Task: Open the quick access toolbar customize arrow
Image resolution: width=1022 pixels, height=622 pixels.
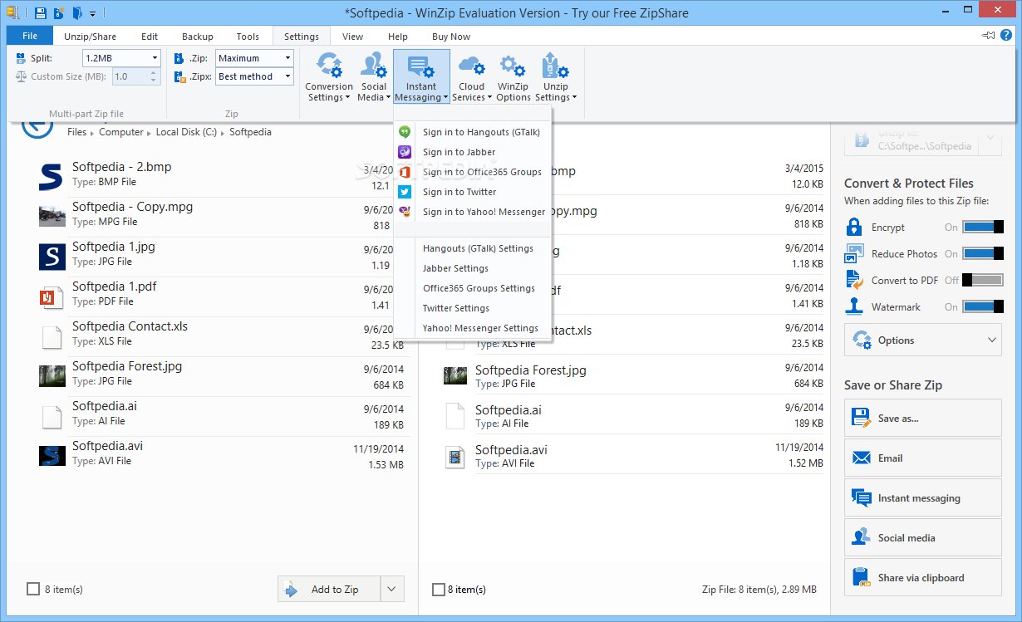Action: coord(92,14)
